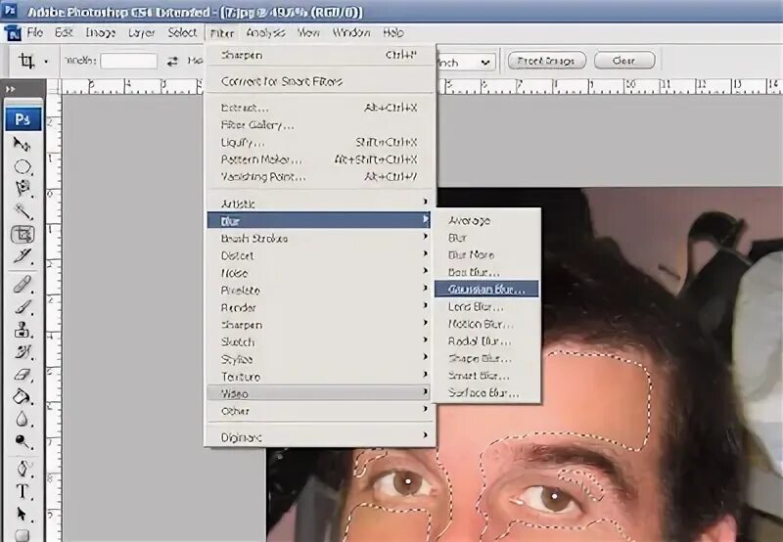
Task: Choose Extract in the Filter menu
Action: point(319,108)
